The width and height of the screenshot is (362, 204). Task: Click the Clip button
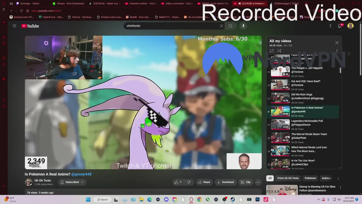[245, 182]
